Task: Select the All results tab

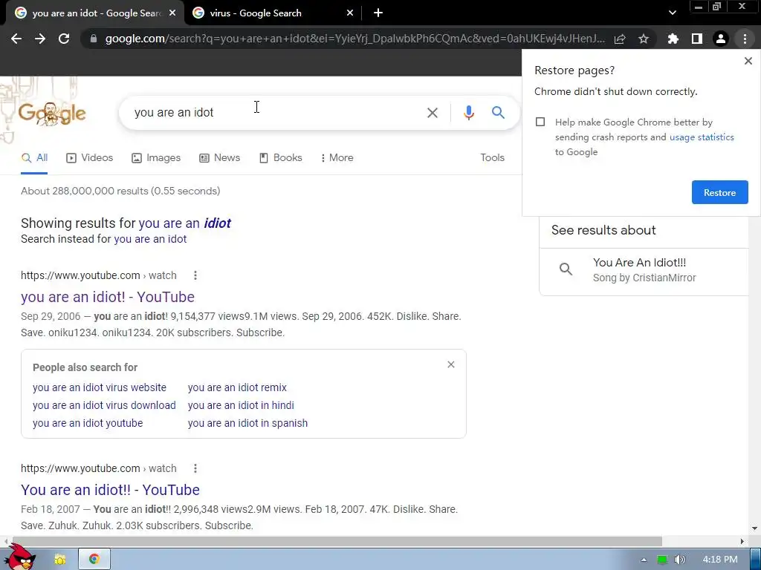Action: (34, 157)
